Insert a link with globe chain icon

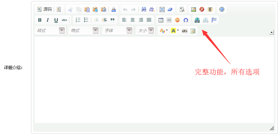[x=197, y=20]
